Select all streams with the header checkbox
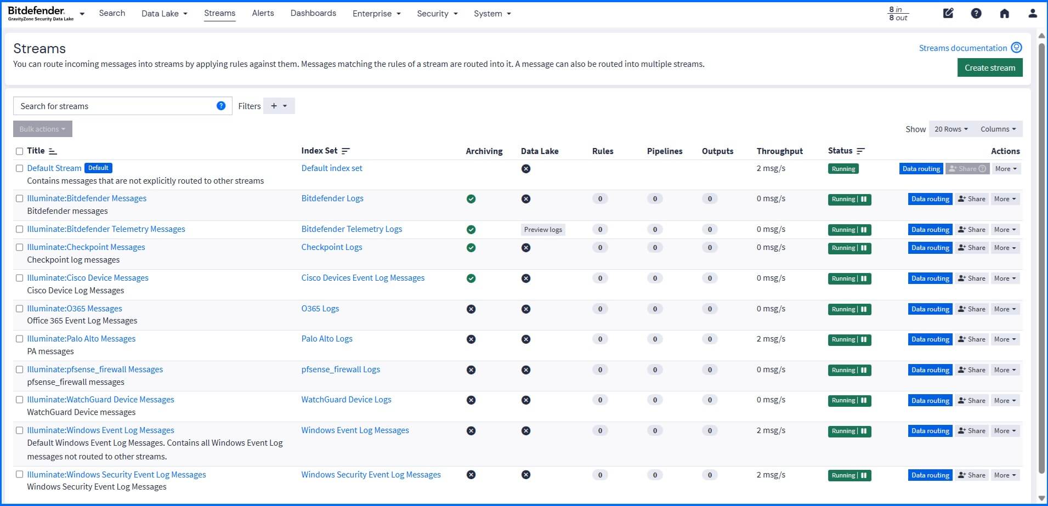Image resolution: width=1048 pixels, height=506 pixels. click(20, 151)
